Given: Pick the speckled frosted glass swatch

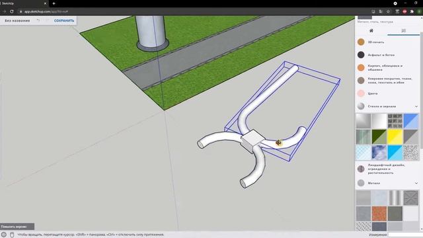Looking at the screenshot, I should click(x=411, y=153).
